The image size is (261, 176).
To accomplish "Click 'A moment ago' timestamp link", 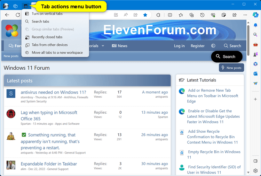I will 155,92.
